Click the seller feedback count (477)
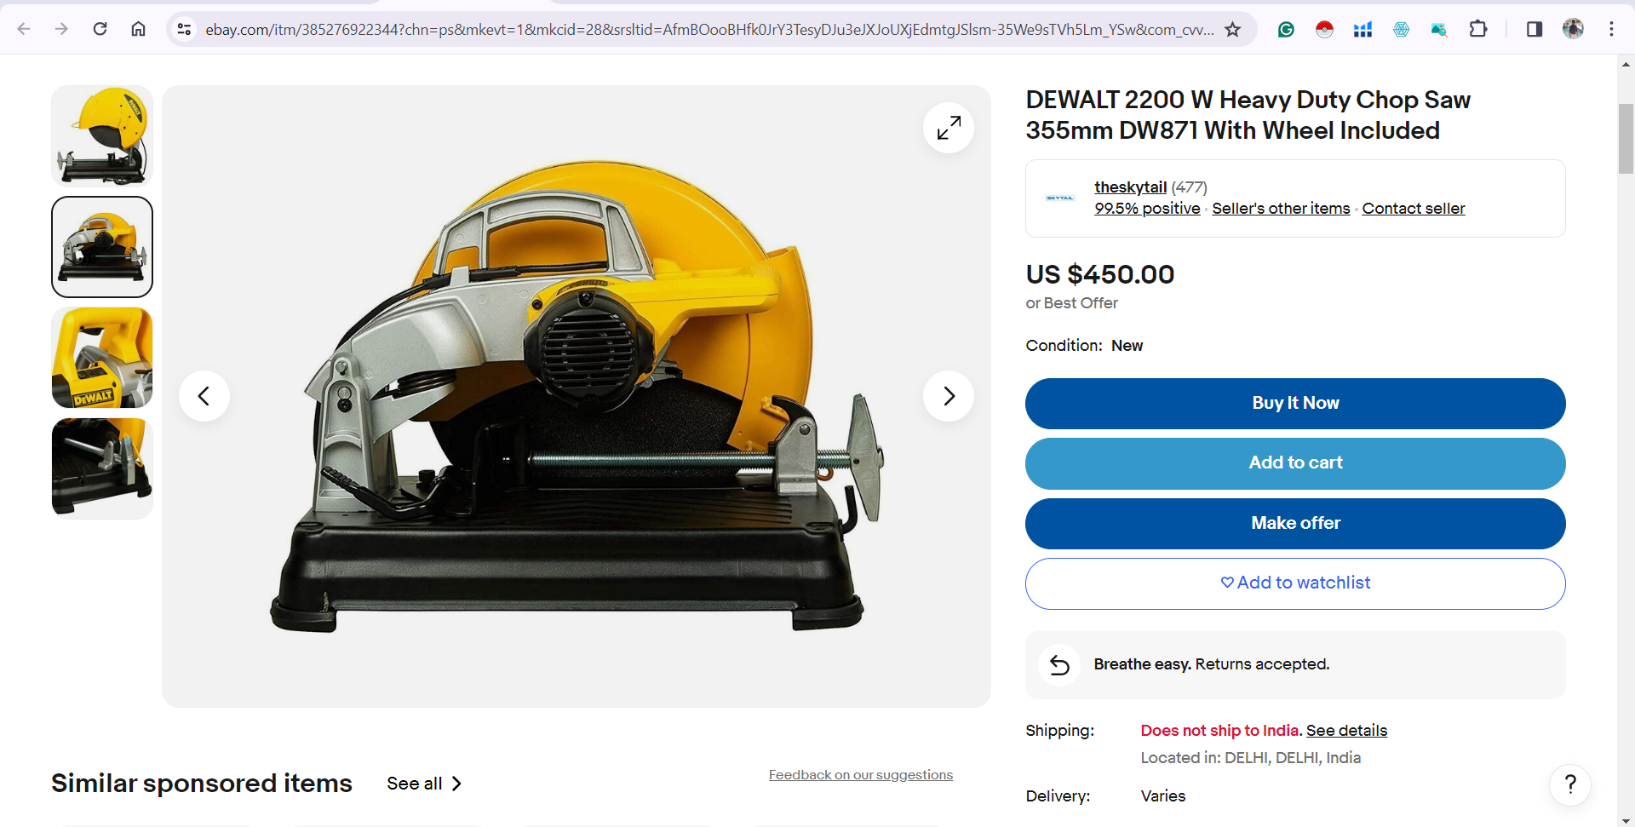This screenshot has width=1635, height=827. [1190, 187]
